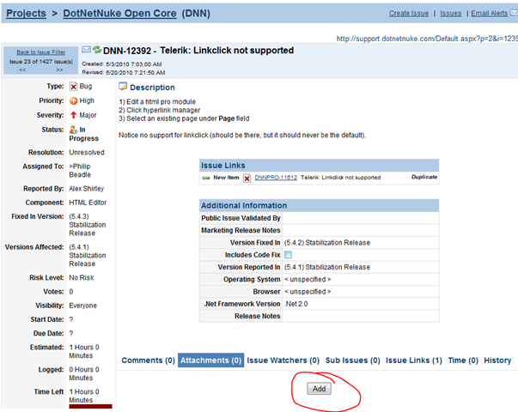Viewport: 518px width, 412px height.
Task: Click the Duplicate link type label
Action: tap(424, 177)
